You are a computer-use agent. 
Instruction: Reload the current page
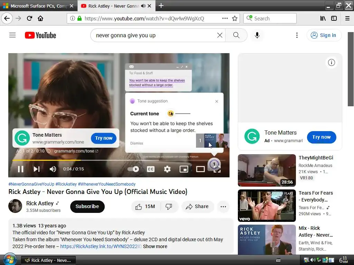[29, 18]
